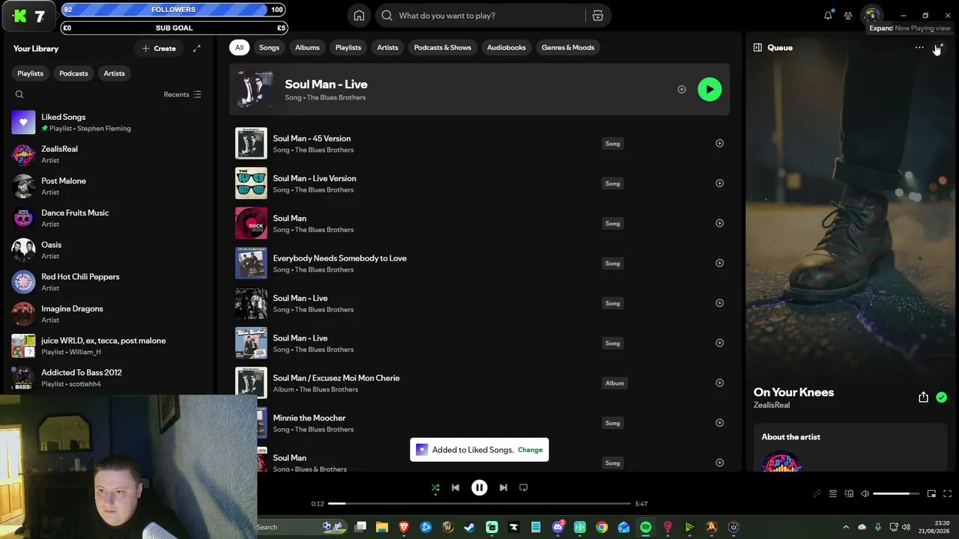Play the Soul Man - Live top result
This screenshot has width=959, height=539.
point(710,90)
